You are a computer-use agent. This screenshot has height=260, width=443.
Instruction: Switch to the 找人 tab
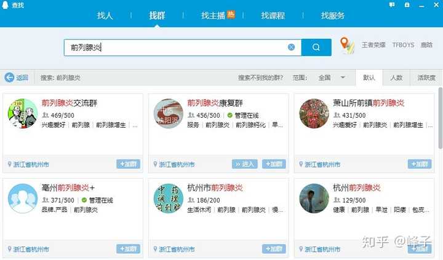[x=105, y=15]
